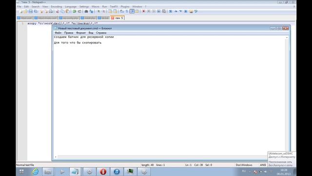The width and height of the screenshot is (312, 176).
Task: Click 'ANSI' encoding in status bar
Action: pyautogui.click(x=263, y=165)
